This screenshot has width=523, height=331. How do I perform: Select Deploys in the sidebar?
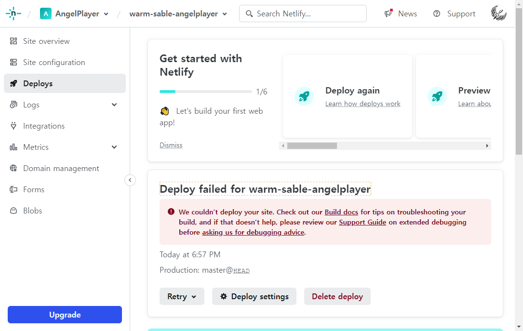click(x=65, y=83)
